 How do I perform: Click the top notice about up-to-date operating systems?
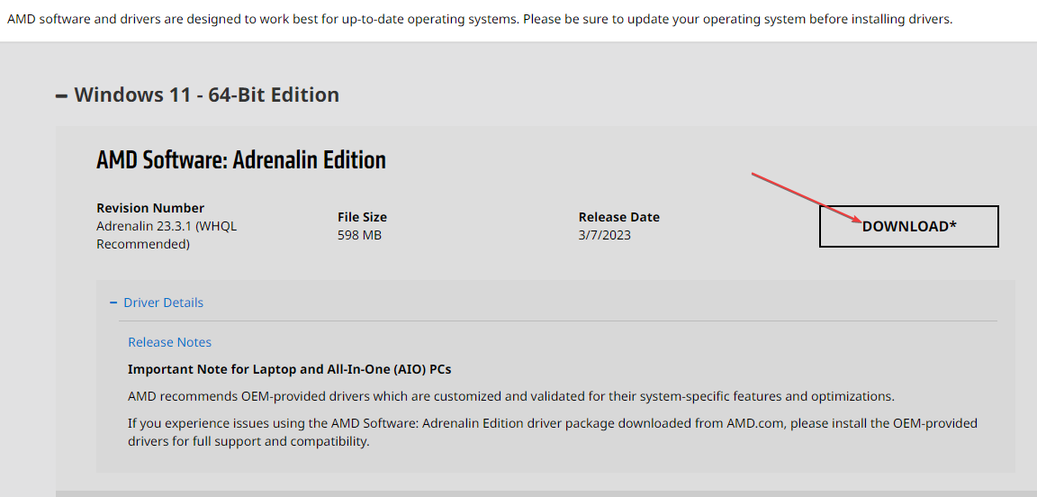[479, 19]
